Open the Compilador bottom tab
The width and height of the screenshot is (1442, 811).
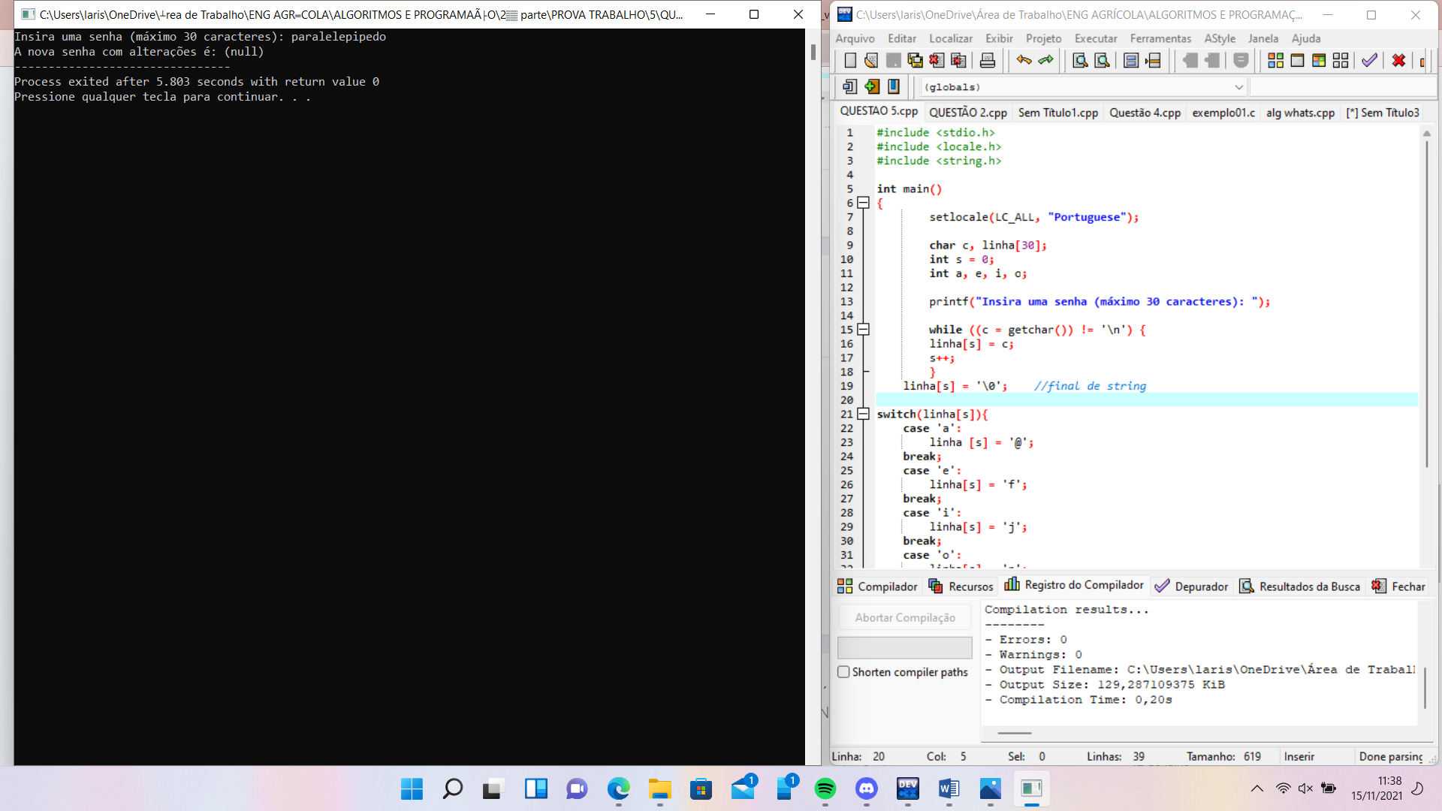[877, 586]
